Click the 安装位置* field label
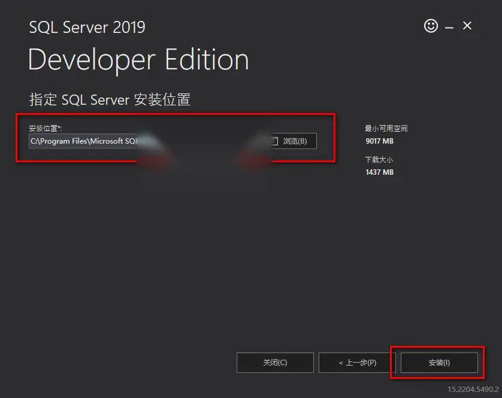 pos(45,128)
